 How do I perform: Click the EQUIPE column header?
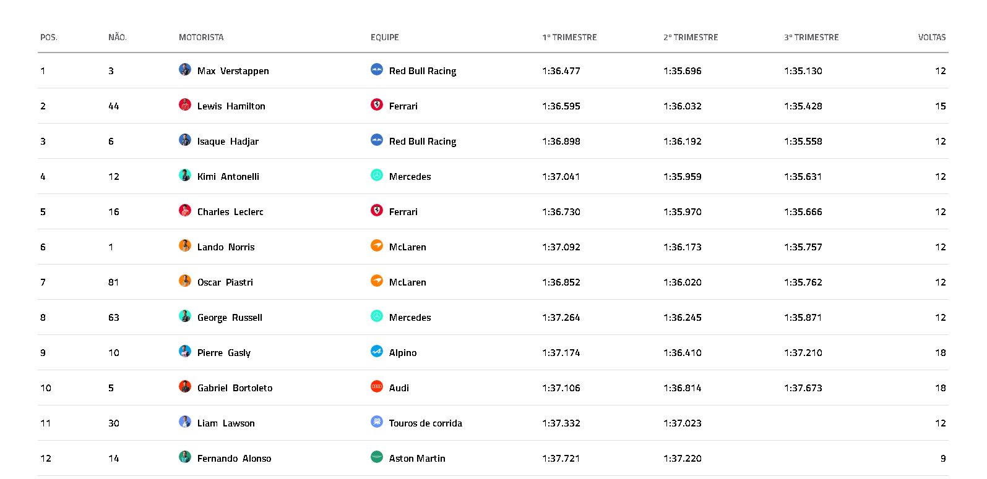tap(385, 37)
